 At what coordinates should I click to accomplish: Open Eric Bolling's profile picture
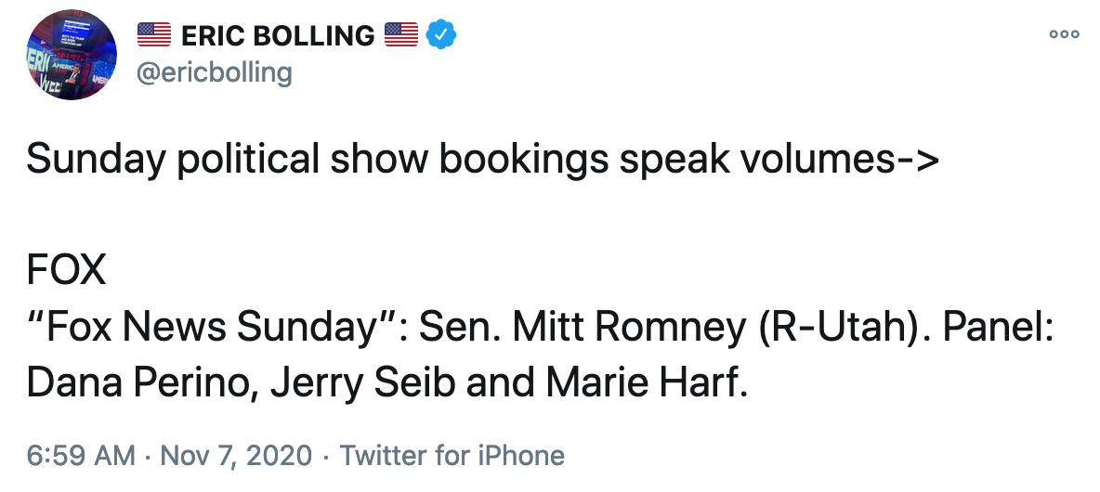click(x=72, y=55)
